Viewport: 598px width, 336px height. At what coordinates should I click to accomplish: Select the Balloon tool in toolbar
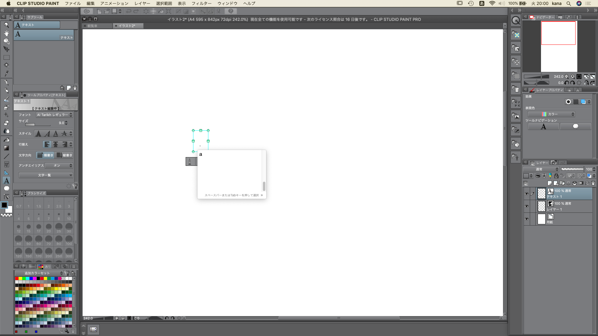pos(6,189)
